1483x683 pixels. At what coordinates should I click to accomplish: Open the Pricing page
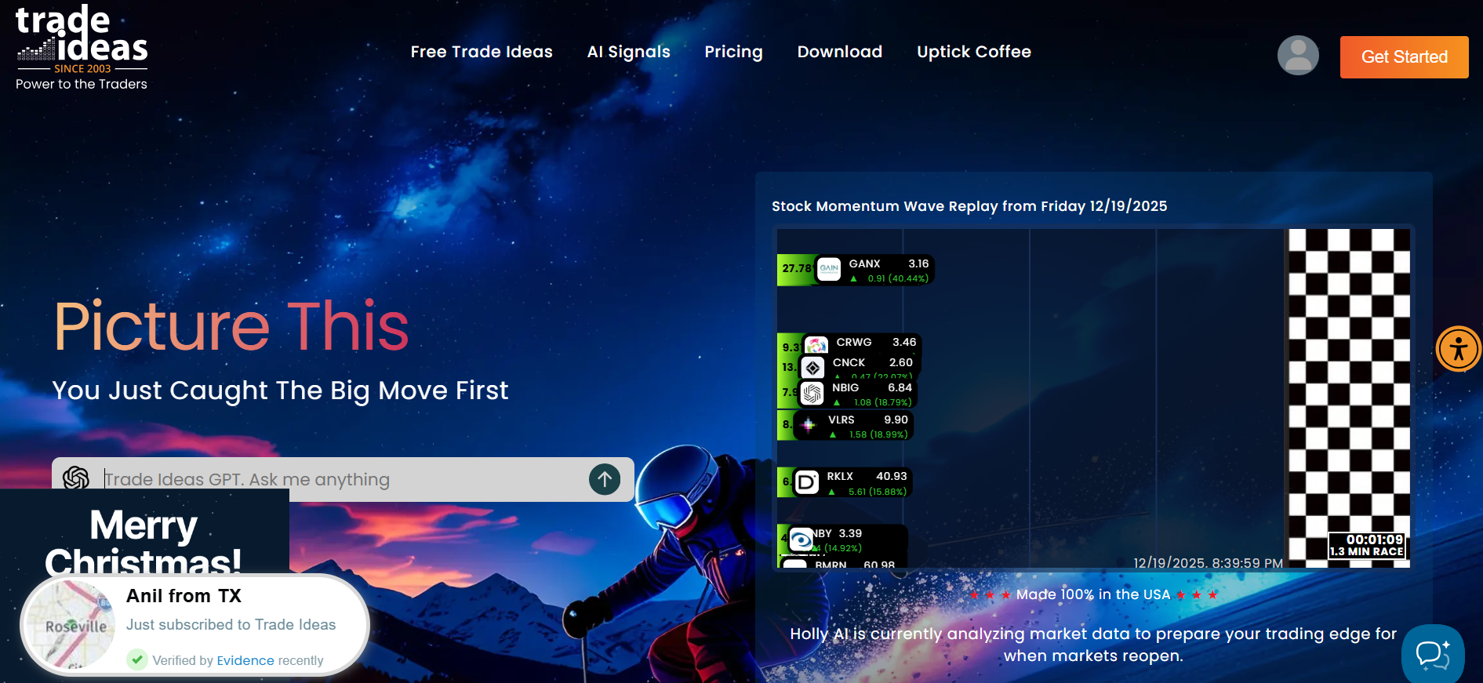[x=733, y=52]
